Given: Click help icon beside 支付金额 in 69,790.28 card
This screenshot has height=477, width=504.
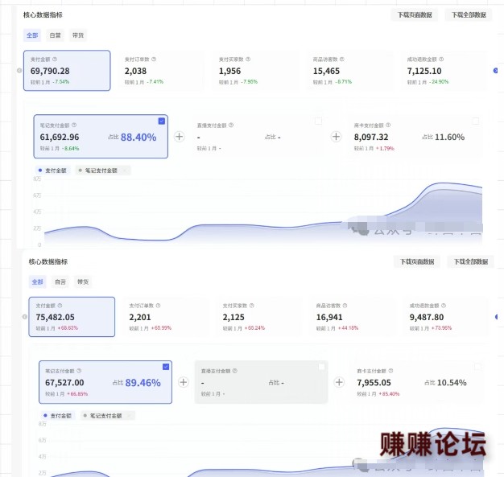Looking at the screenshot, I should coord(55,59).
